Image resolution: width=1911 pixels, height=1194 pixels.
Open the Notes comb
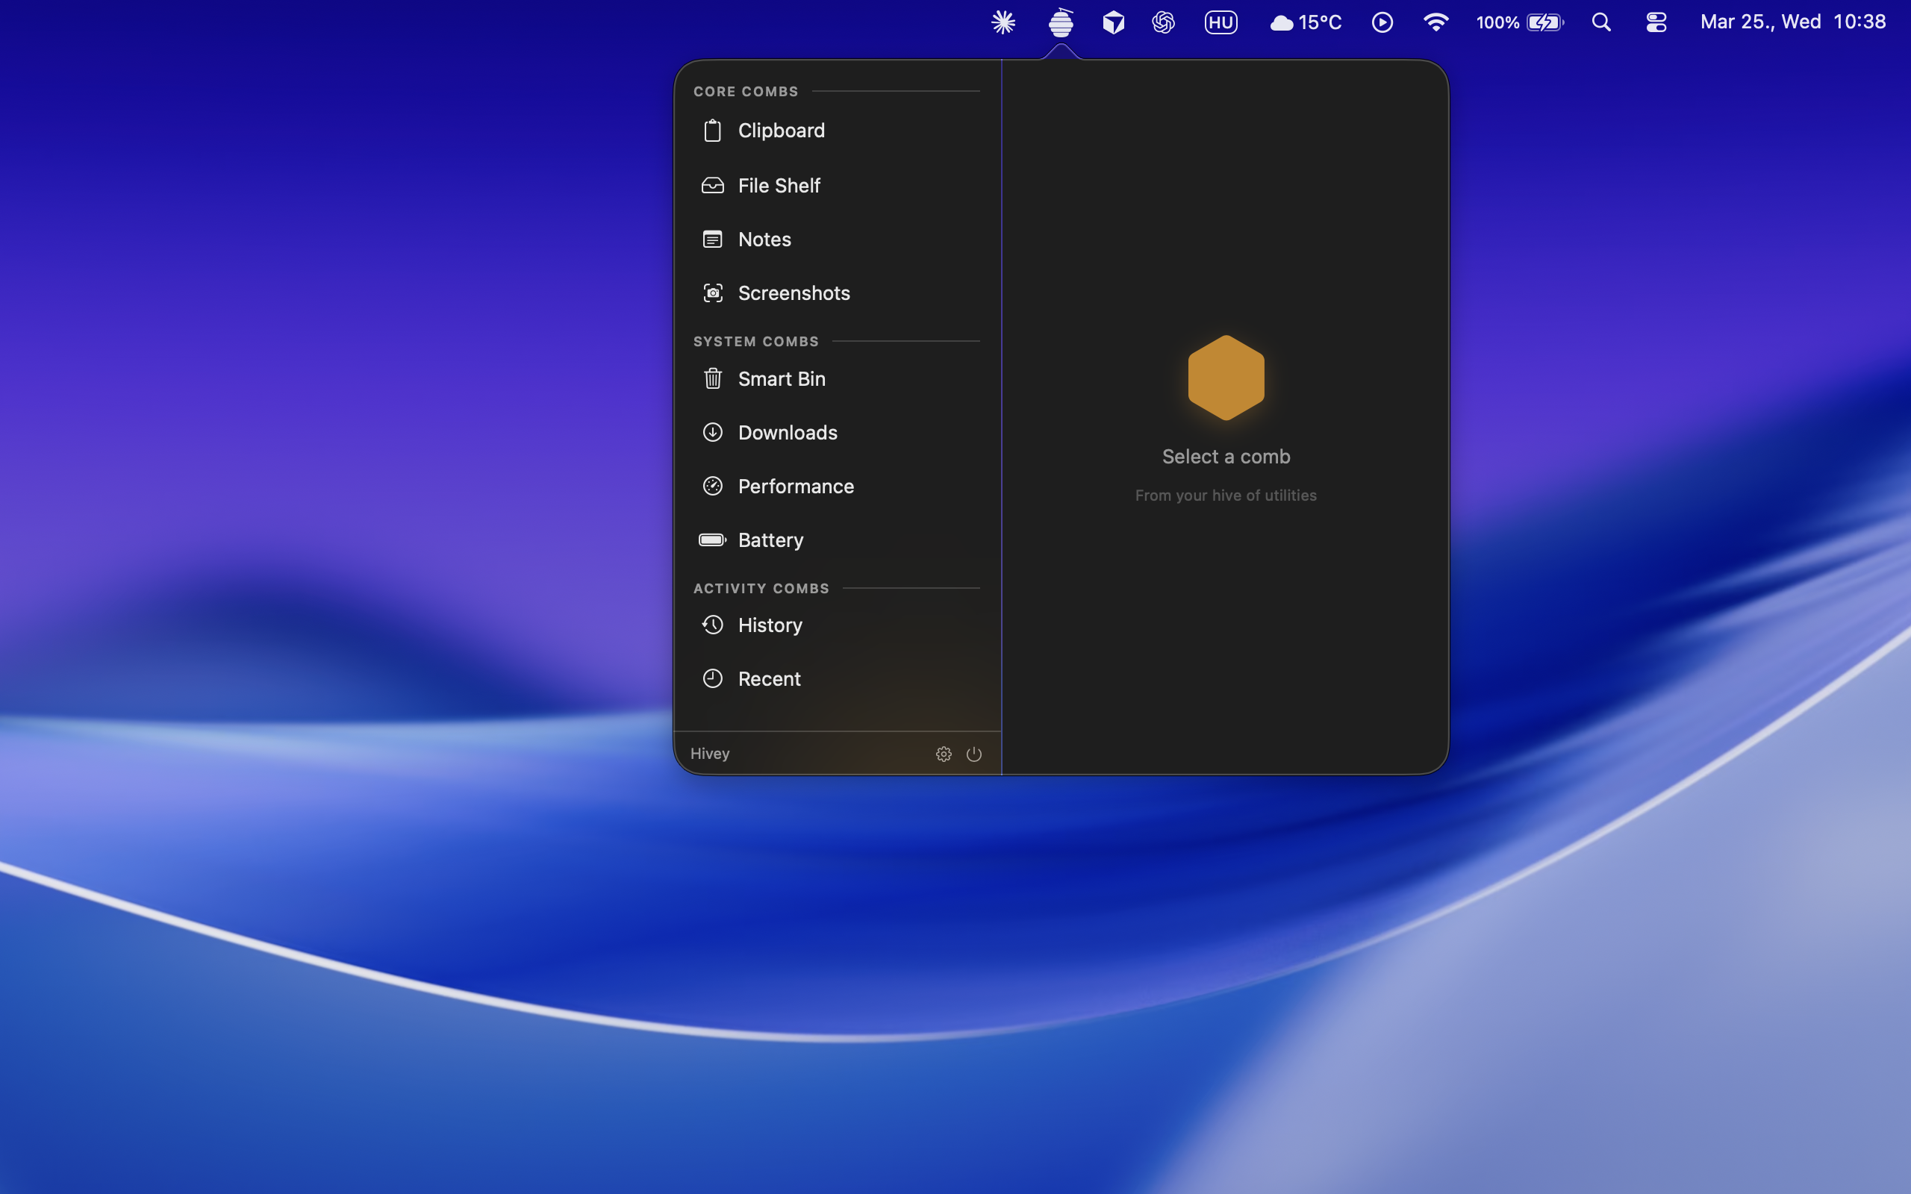click(764, 240)
